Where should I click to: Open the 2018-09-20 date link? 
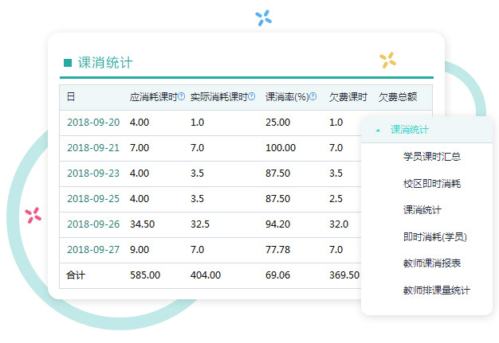pos(93,123)
